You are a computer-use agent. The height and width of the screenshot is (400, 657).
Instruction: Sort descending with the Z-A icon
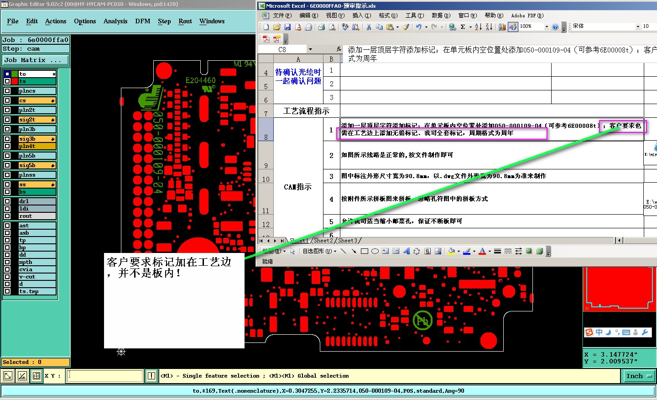489,27
